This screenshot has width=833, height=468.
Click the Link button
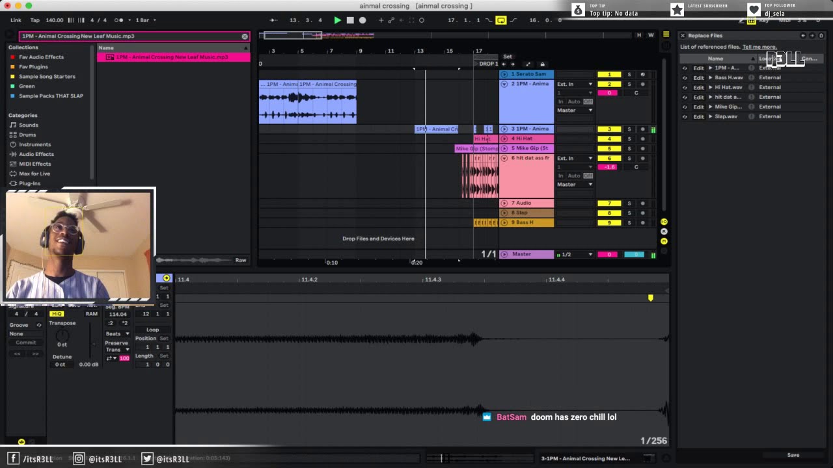tap(16, 20)
